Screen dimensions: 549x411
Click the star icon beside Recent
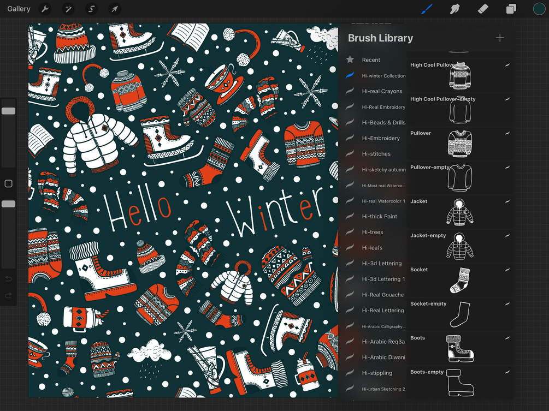click(350, 59)
